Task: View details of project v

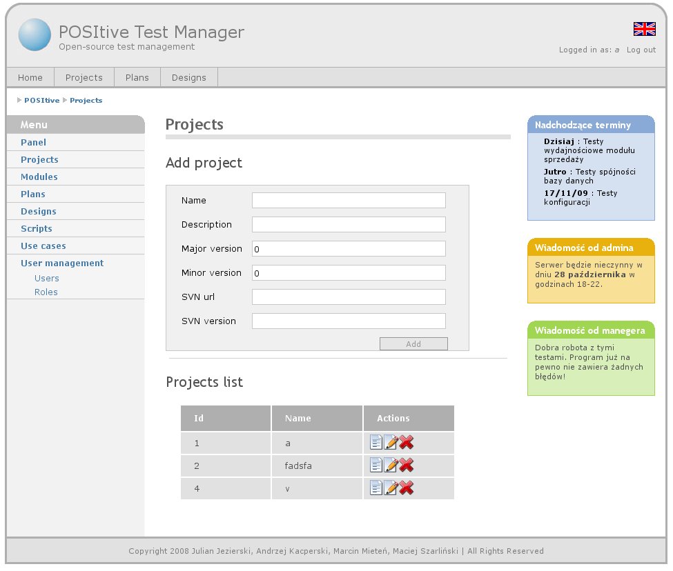Action: pos(376,488)
